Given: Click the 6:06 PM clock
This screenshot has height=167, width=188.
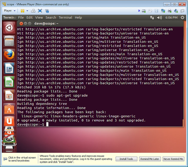Looking at the screenshot, I should [x=171, y=18].
